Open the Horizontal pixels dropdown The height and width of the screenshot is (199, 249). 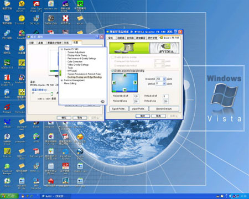click(x=164, y=79)
